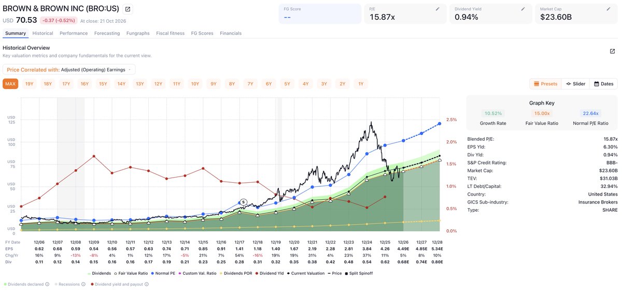
Task: Open the Fungraphs tab
Action: (x=138, y=33)
